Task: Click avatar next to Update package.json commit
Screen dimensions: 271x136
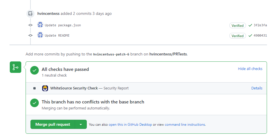Action: (x=40, y=25)
